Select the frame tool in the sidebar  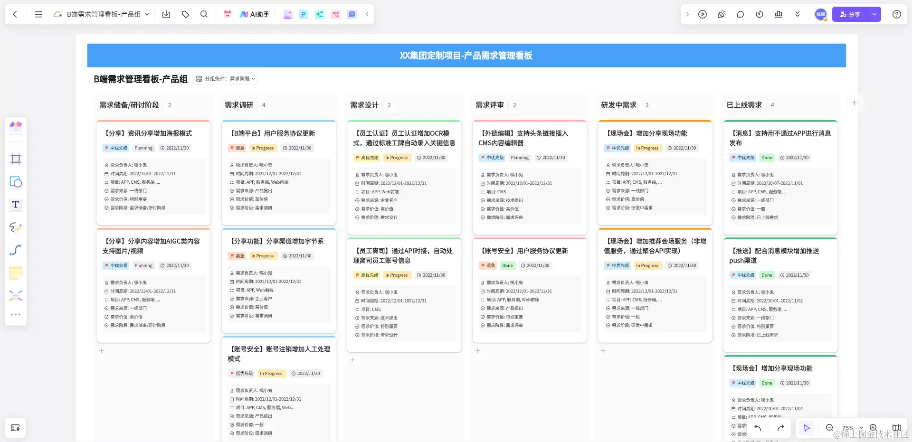tap(16, 159)
